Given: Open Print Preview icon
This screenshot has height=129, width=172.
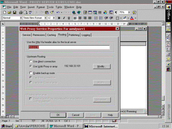Looking at the screenshot, I should coord(26,12).
